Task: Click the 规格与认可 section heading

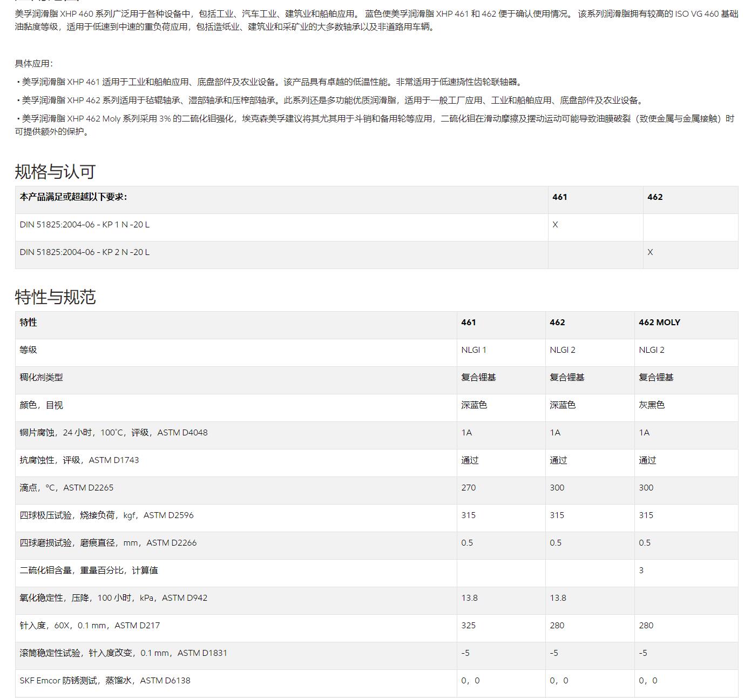Action: coord(55,172)
